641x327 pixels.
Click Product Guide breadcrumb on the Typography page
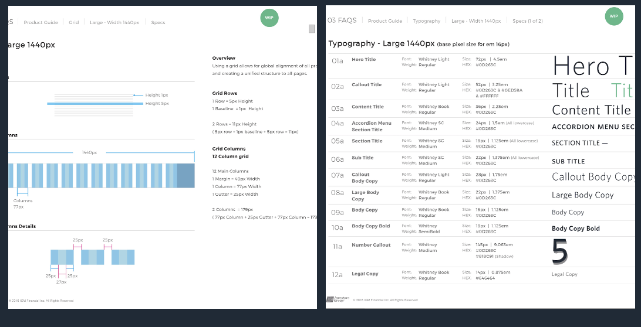(x=385, y=21)
